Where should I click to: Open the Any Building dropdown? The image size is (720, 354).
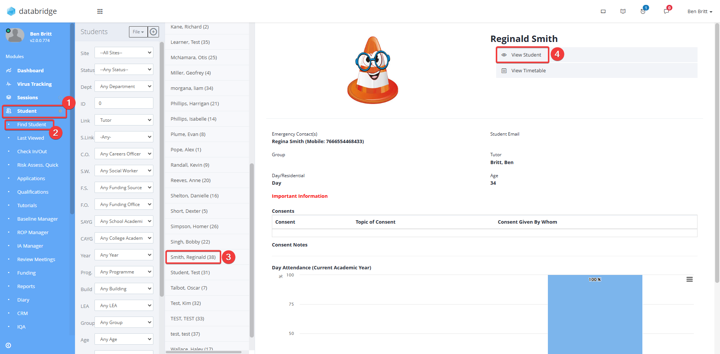[x=124, y=289]
